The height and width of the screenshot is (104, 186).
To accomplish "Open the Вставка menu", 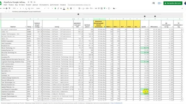I will click(22, 5).
